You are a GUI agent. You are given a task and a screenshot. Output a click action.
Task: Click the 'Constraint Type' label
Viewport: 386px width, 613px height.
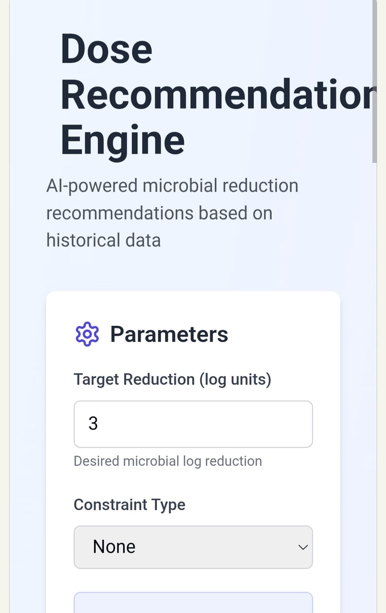129,504
